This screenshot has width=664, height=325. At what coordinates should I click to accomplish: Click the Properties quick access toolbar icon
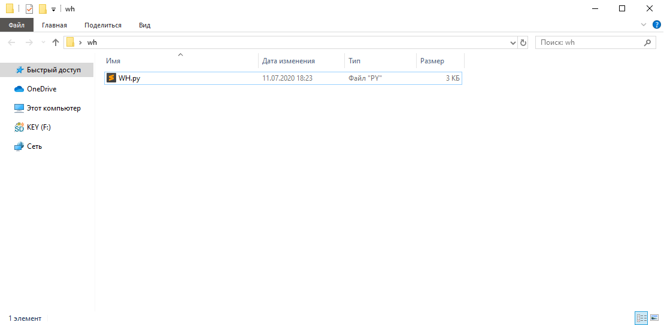click(x=29, y=9)
